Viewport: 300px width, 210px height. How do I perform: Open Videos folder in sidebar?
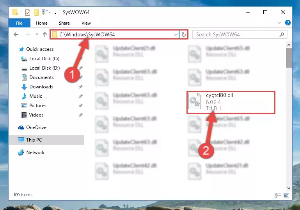[x=36, y=115]
